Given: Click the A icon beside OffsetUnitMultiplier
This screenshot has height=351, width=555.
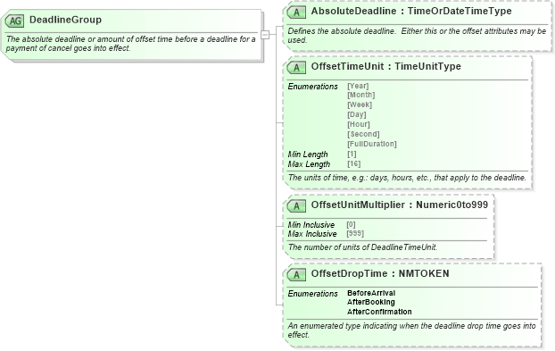Looking at the screenshot, I should (x=296, y=205).
